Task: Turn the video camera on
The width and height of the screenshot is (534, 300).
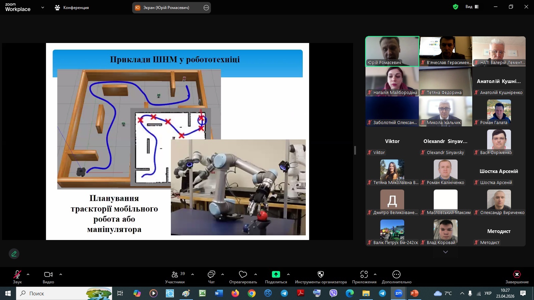Action: pyautogui.click(x=48, y=277)
